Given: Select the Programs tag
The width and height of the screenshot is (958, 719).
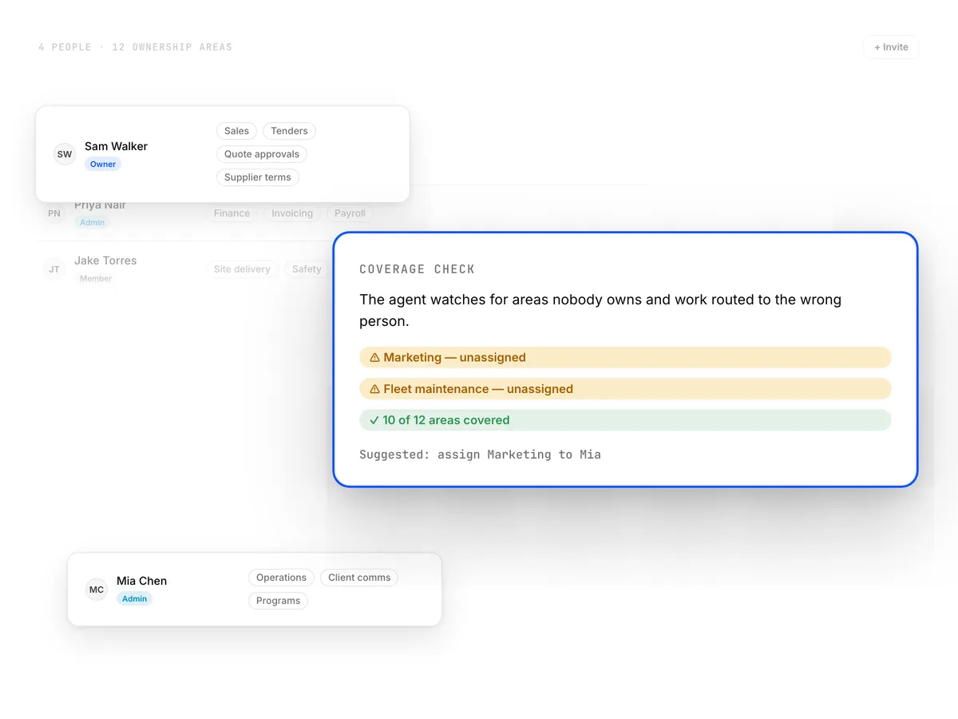Looking at the screenshot, I should click(278, 601).
